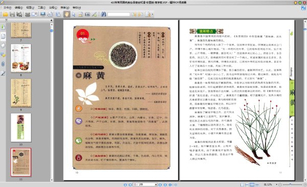Select page 11 thumbnail
This screenshot has width=307, height=187.
21,162
